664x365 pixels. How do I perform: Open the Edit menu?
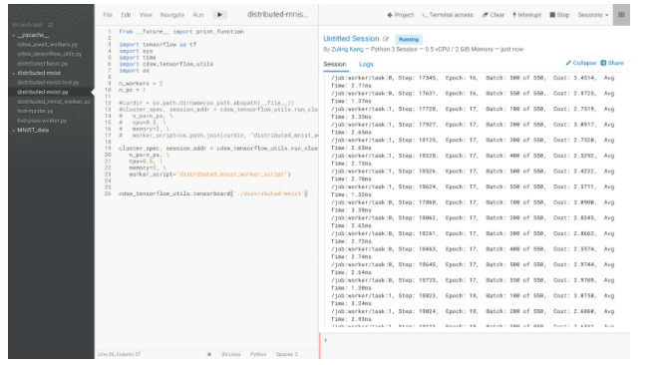coord(126,15)
